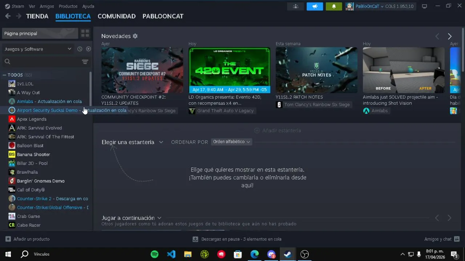Open the green notifications bell
Image resolution: width=465 pixels, height=261 pixels.
pos(333,6)
